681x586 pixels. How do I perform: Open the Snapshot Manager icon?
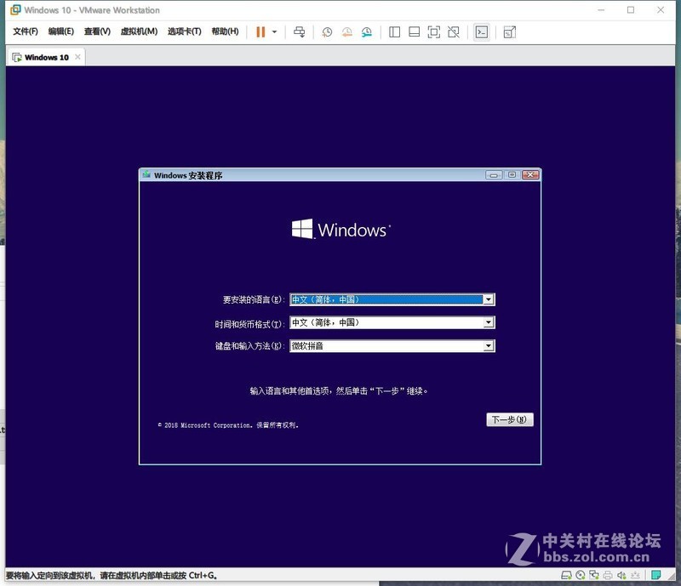(x=366, y=32)
